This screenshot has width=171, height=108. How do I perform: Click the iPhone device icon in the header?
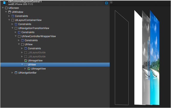coord(4,3)
